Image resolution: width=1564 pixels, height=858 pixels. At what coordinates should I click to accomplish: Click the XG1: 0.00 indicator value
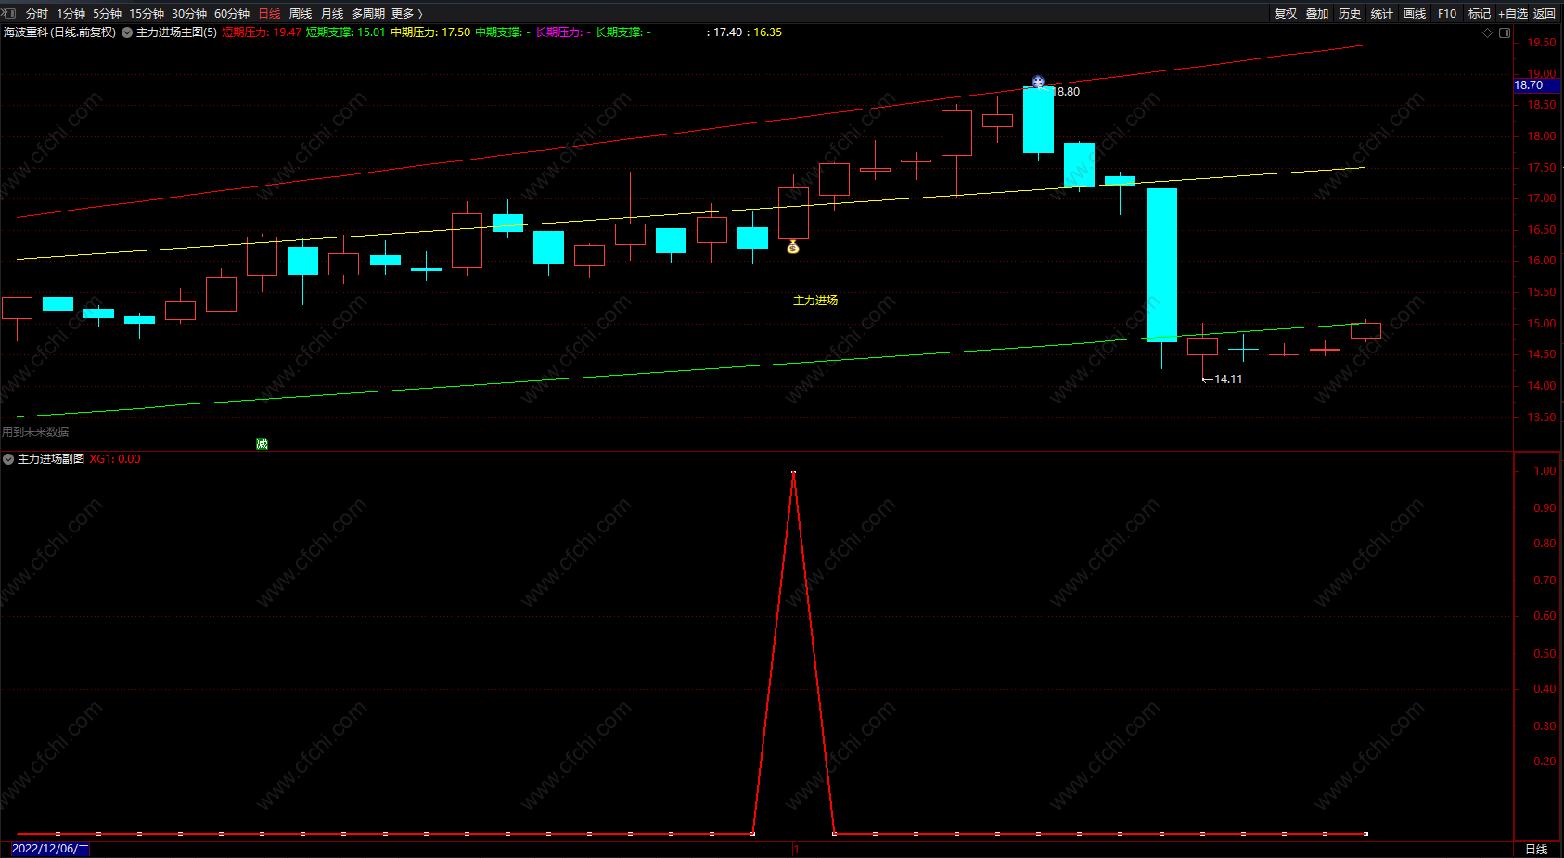[115, 459]
